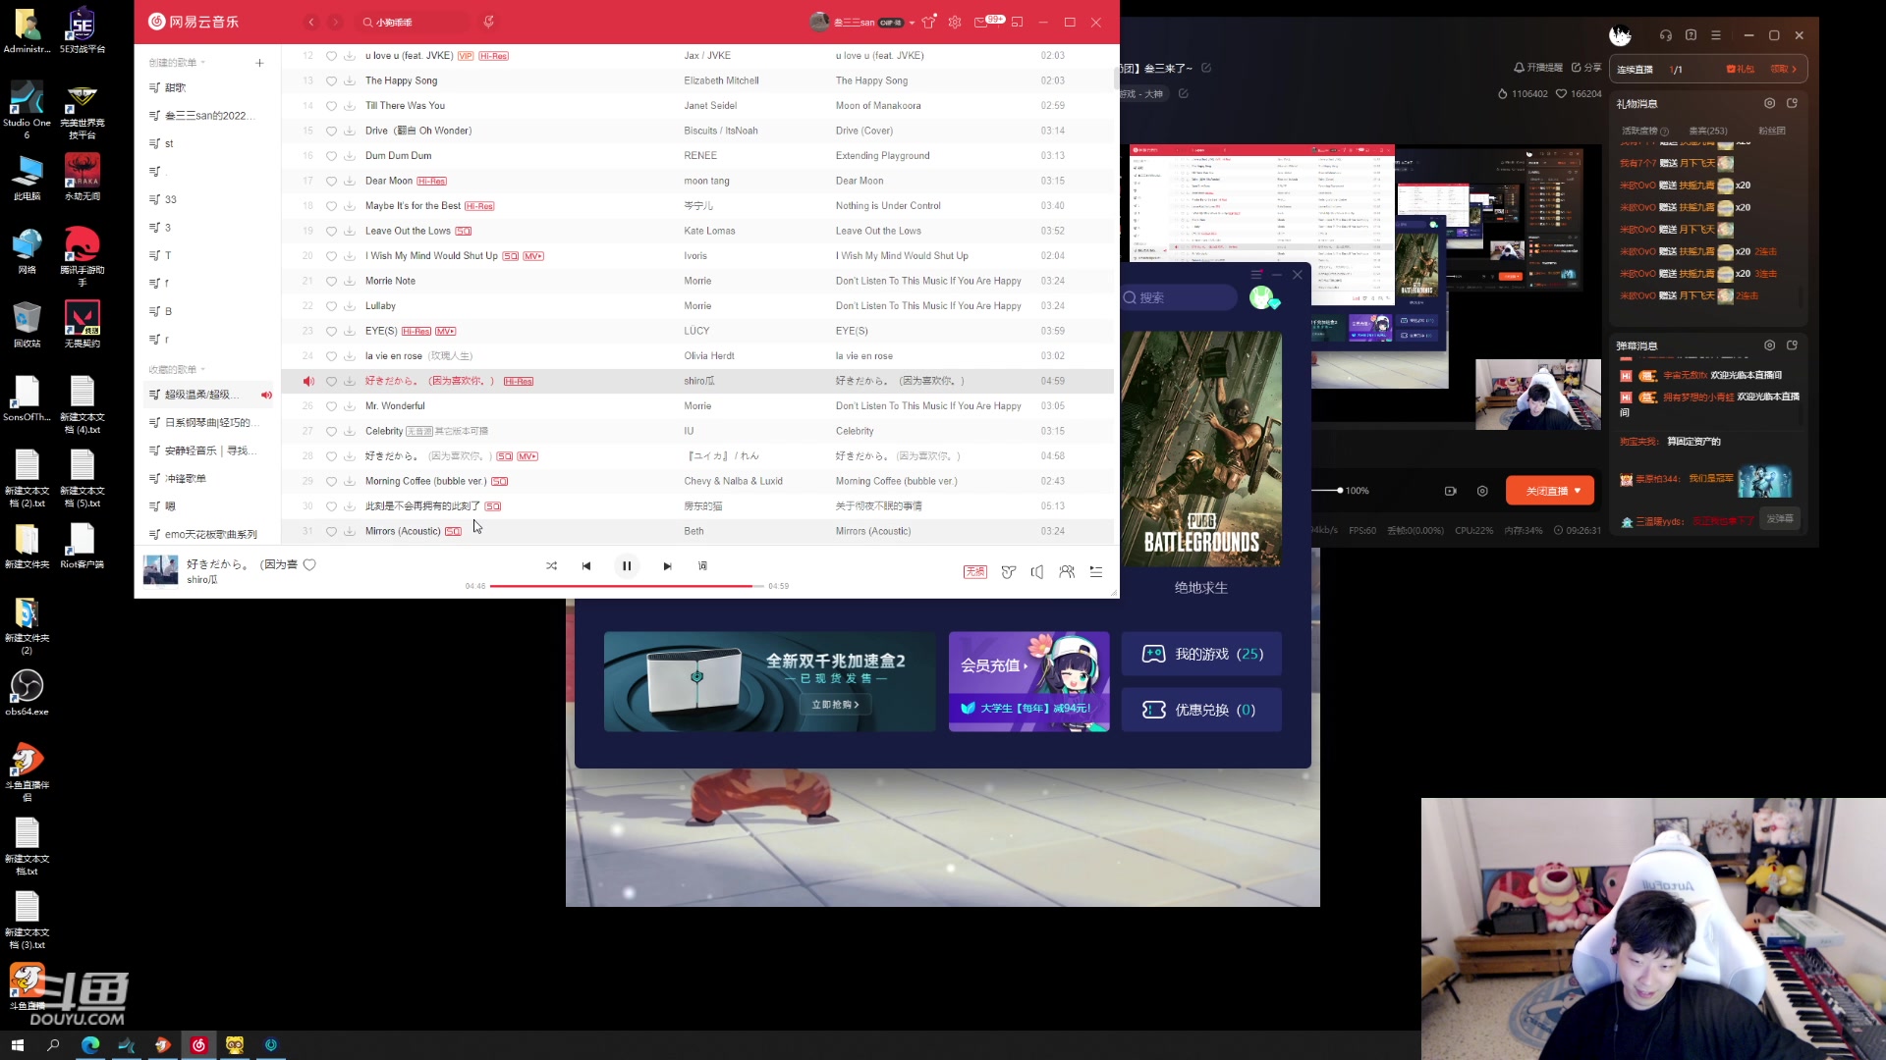Like the current song in player bar
This screenshot has height=1060, width=1886.
click(309, 564)
